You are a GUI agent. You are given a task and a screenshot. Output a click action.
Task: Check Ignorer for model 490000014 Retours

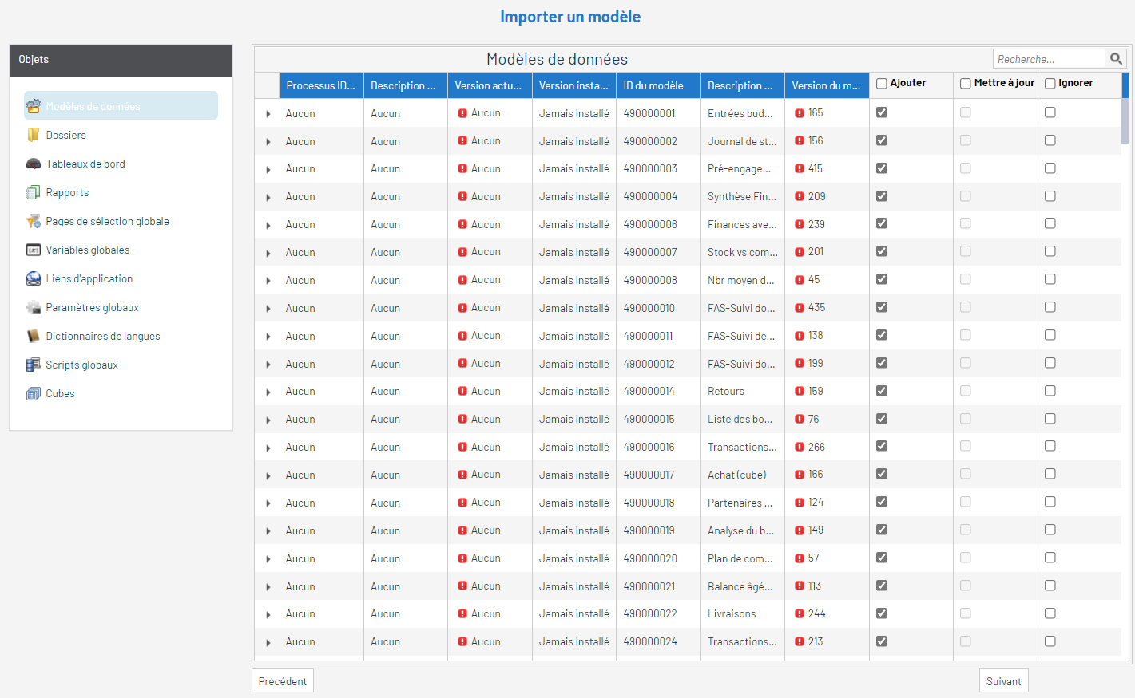[1050, 391]
